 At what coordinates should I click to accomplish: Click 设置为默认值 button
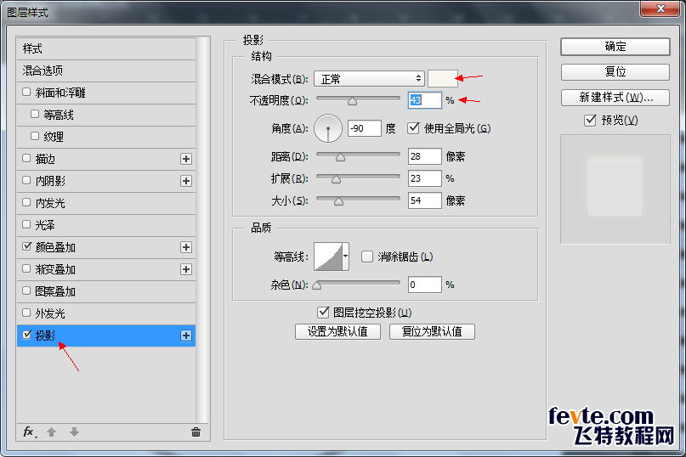coord(337,331)
